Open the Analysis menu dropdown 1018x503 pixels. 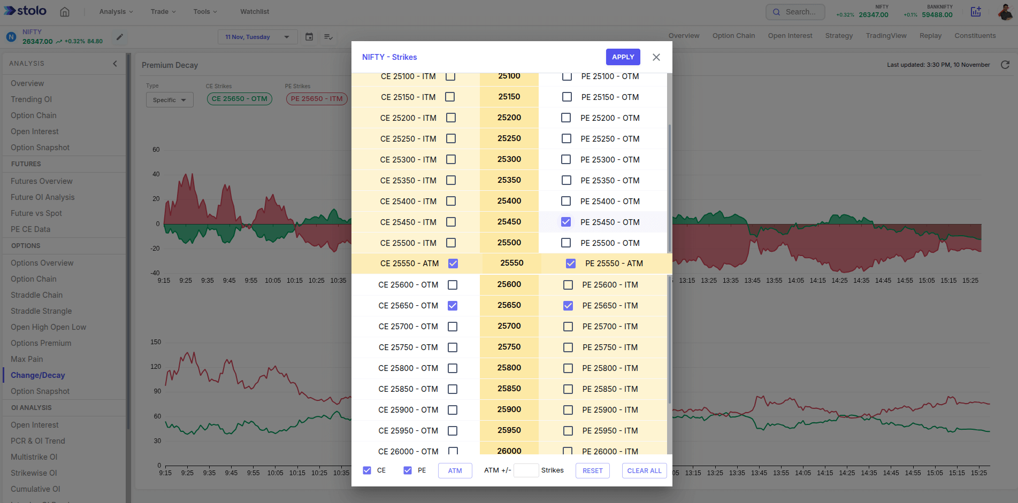(116, 12)
